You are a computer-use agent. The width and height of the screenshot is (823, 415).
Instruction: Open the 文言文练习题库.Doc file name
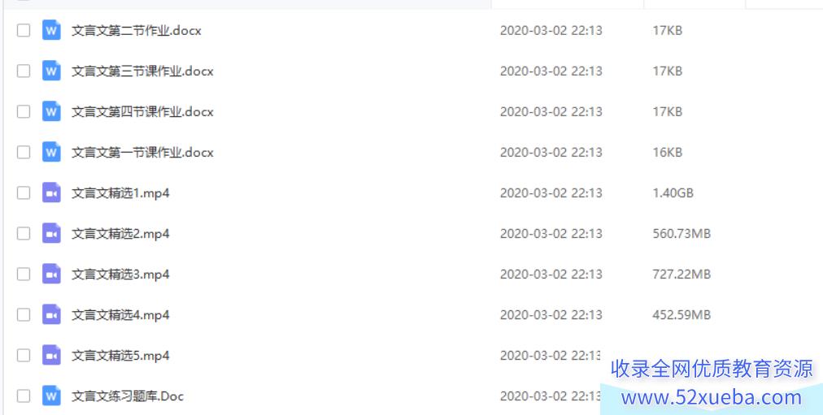128,396
